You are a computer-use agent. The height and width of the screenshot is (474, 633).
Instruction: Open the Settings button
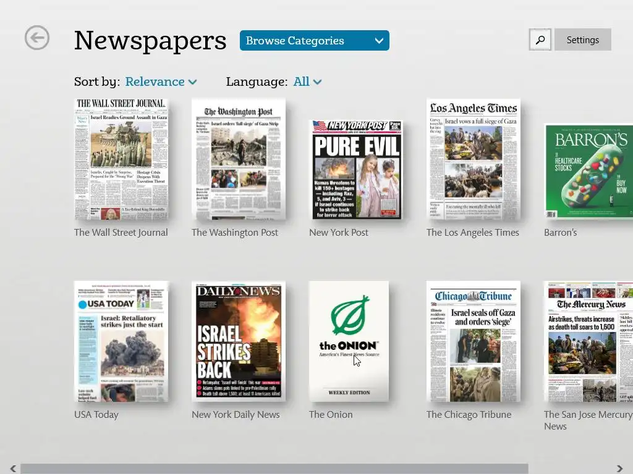(x=582, y=39)
